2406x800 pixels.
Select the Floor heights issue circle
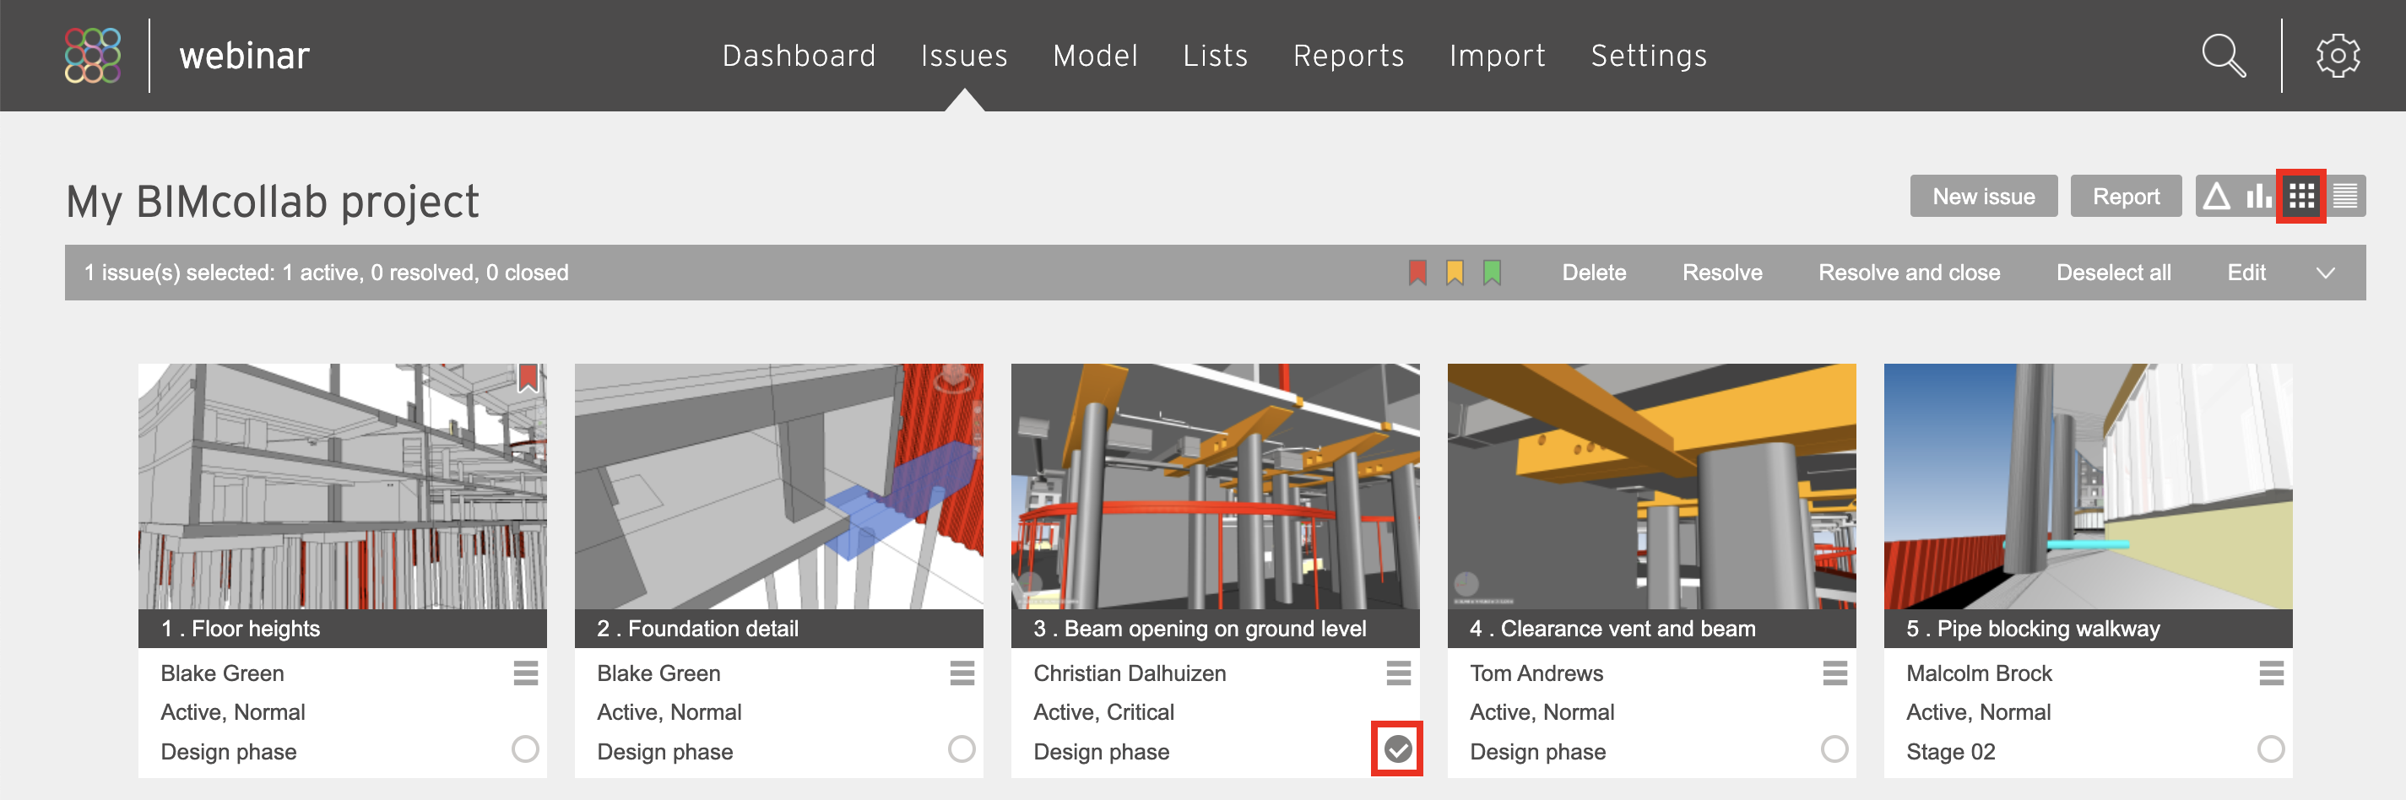point(526,749)
